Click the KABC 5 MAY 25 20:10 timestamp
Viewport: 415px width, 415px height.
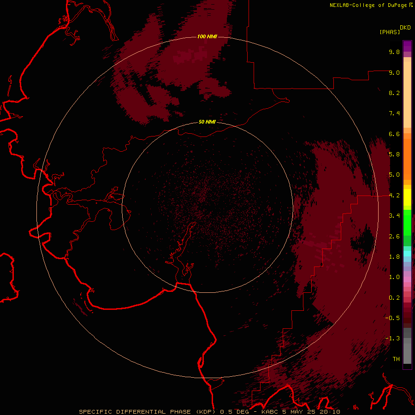click(301, 412)
